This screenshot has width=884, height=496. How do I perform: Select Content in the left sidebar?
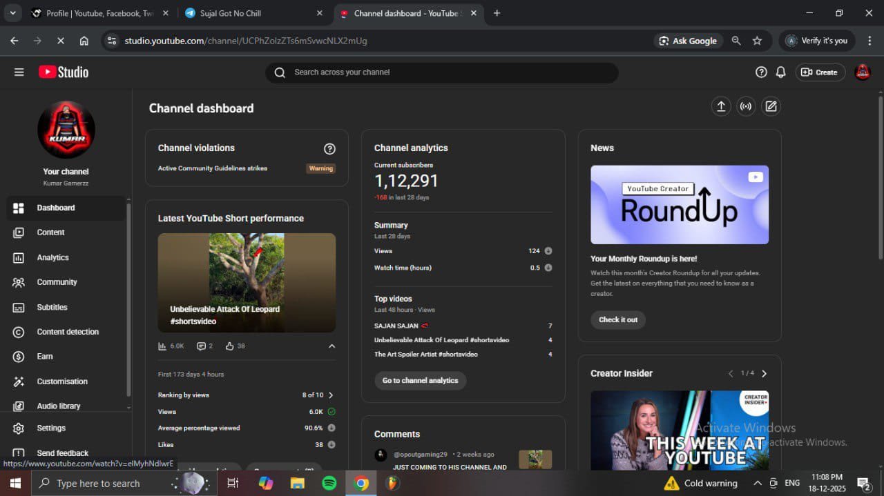point(50,232)
